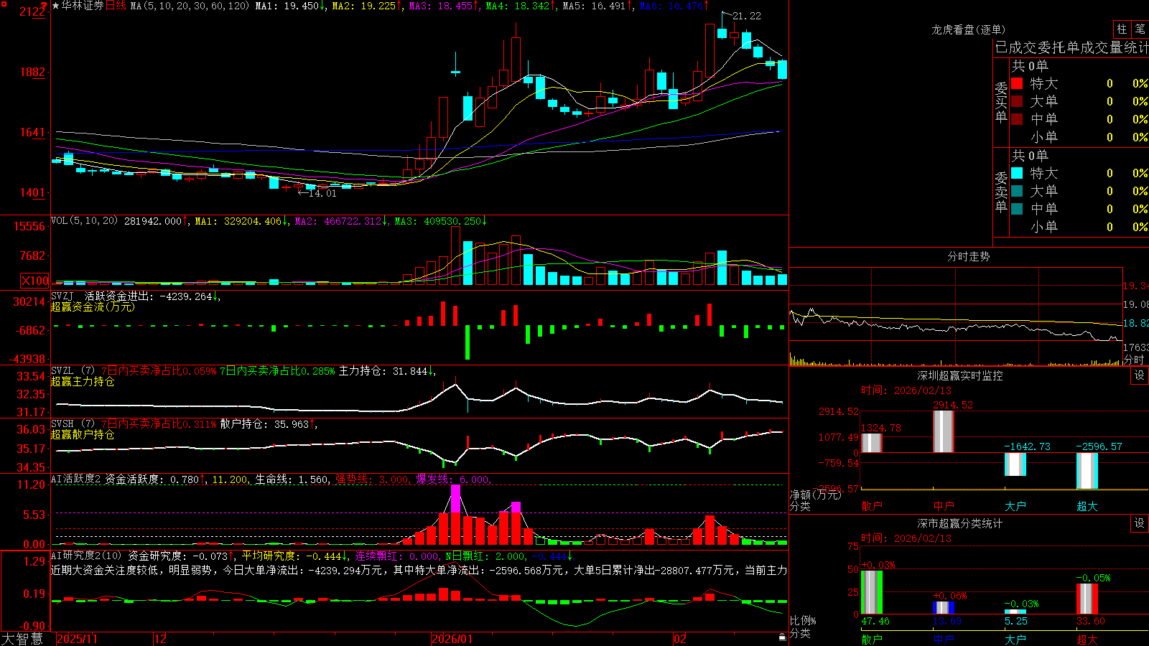Click the 超大 bar valued -2596.57

(x=1087, y=471)
